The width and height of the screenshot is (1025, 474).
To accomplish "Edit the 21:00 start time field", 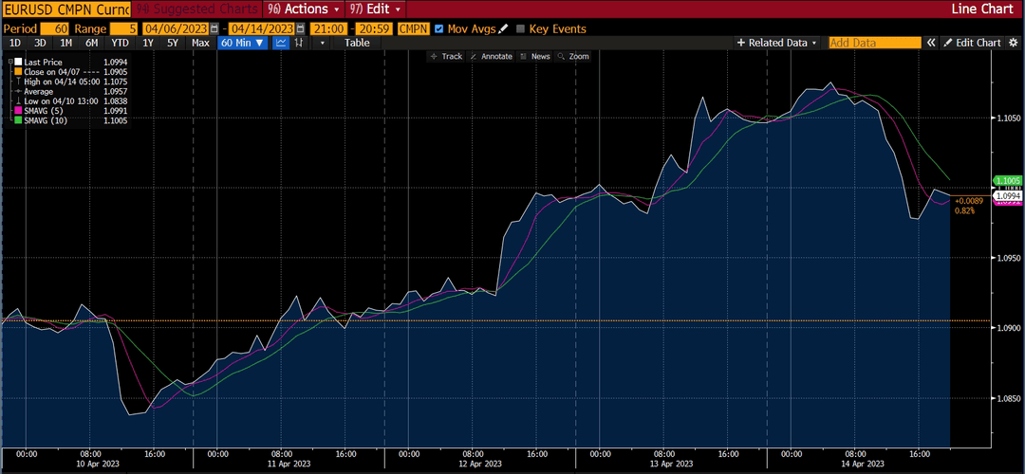I will click(x=327, y=28).
